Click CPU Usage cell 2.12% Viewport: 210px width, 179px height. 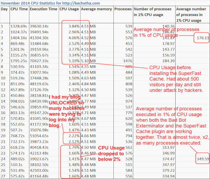click(x=74, y=142)
